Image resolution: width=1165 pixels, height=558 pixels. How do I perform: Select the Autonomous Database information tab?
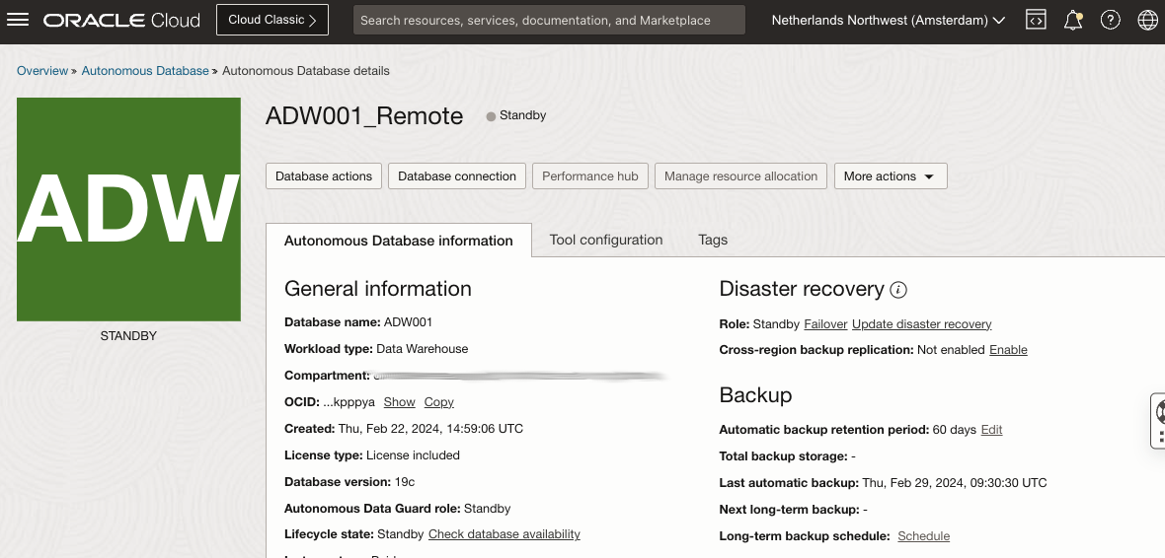coord(399,241)
